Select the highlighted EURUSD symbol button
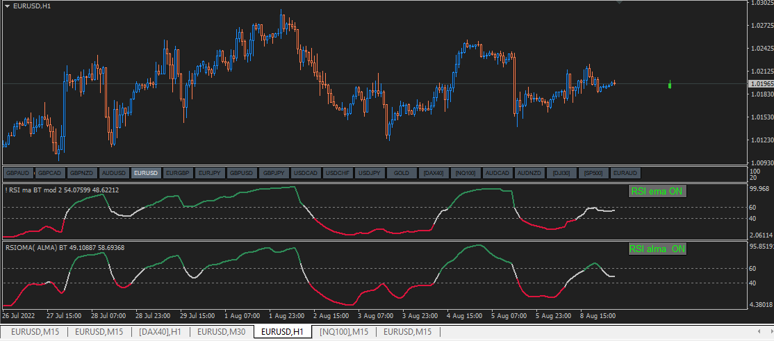Screen dimensions: 774x341 click(146, 173)
